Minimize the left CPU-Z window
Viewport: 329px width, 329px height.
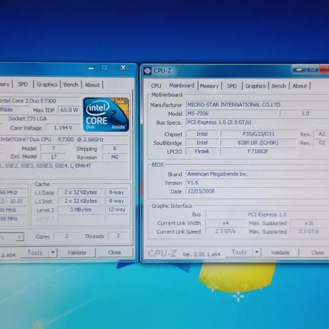pyautogui.click(x=91, y=68)
